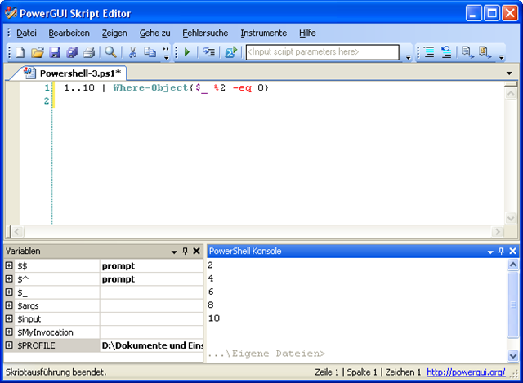
Task: Close the Variablen panel
Action: [196, 251]
